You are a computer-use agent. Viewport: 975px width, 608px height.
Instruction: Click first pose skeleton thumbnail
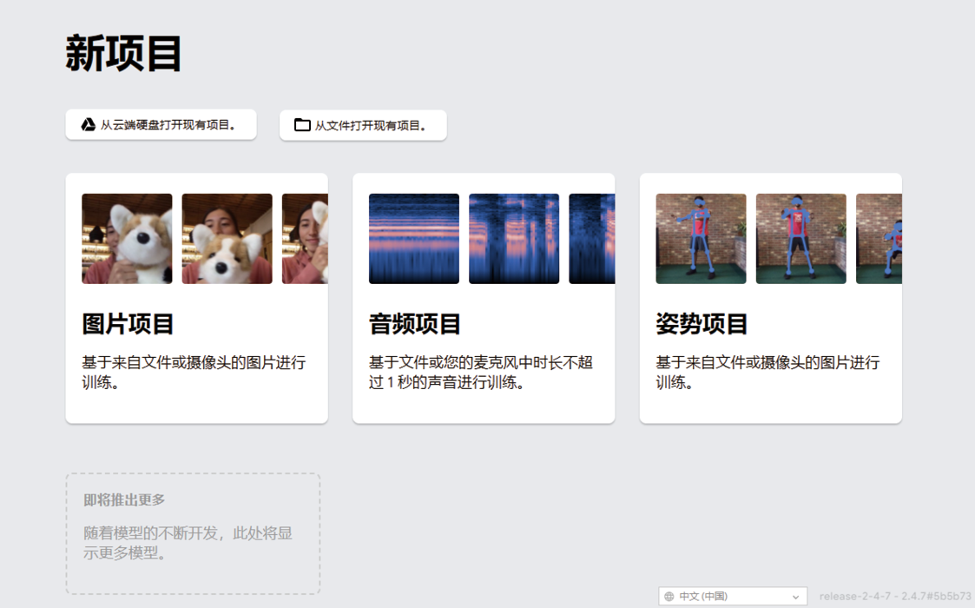[701, 239]
